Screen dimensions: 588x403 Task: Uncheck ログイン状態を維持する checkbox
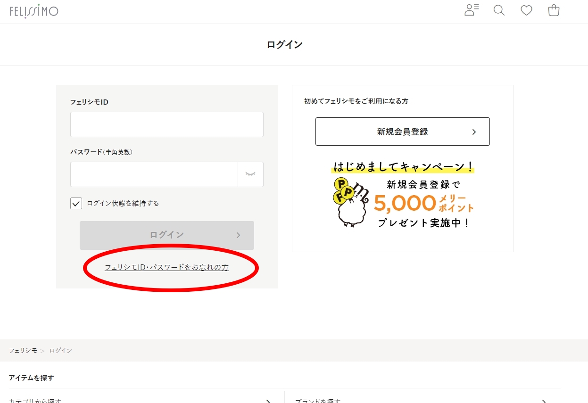[x=76, y=203]
